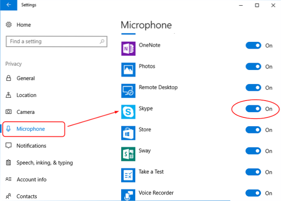Click the Contacts people icon

click(8, 196)
